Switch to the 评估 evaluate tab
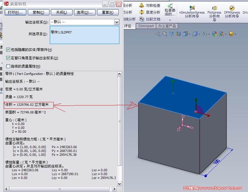248x192 pixels. point(128,26)
